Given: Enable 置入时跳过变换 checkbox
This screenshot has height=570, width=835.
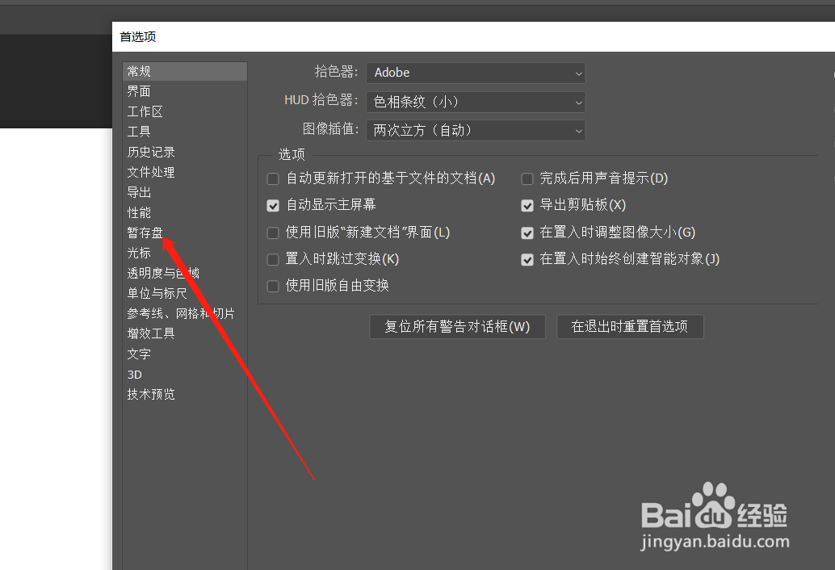Looking at the screenshot, I should 273,260.
